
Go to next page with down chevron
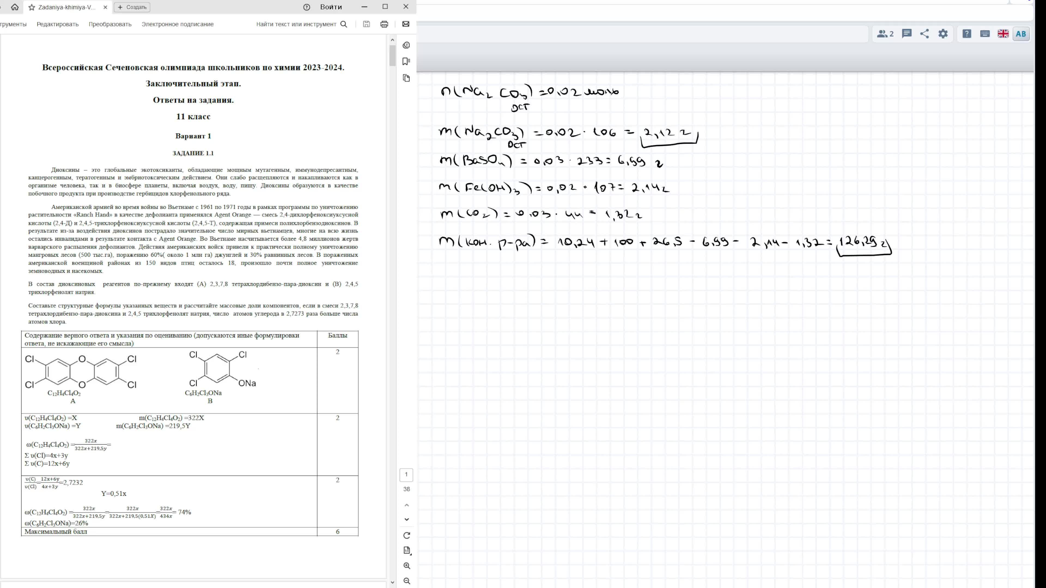click(406, 519)
